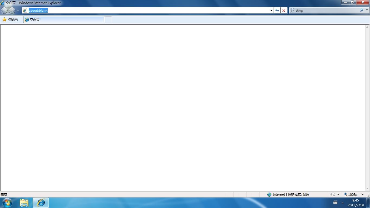Click the globe Internet zone icon
Image resolution: width=370 pixels, height=208 pixels.
[269, 194]
